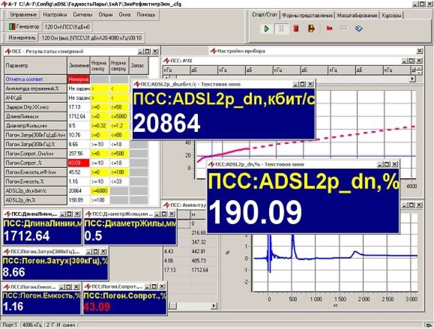Click the ПСС:Погон.Емкос window title icon
Viewport: 434px width, 329px height.
[7, 286]
